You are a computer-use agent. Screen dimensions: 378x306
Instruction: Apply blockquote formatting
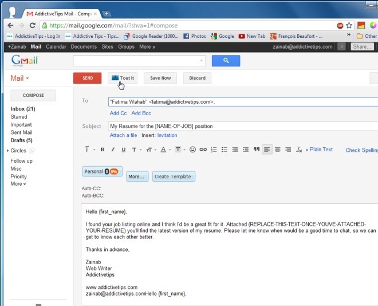pos(257,150)
